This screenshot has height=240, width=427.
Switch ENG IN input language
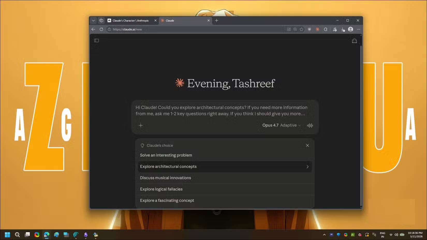tap(382, 235)
